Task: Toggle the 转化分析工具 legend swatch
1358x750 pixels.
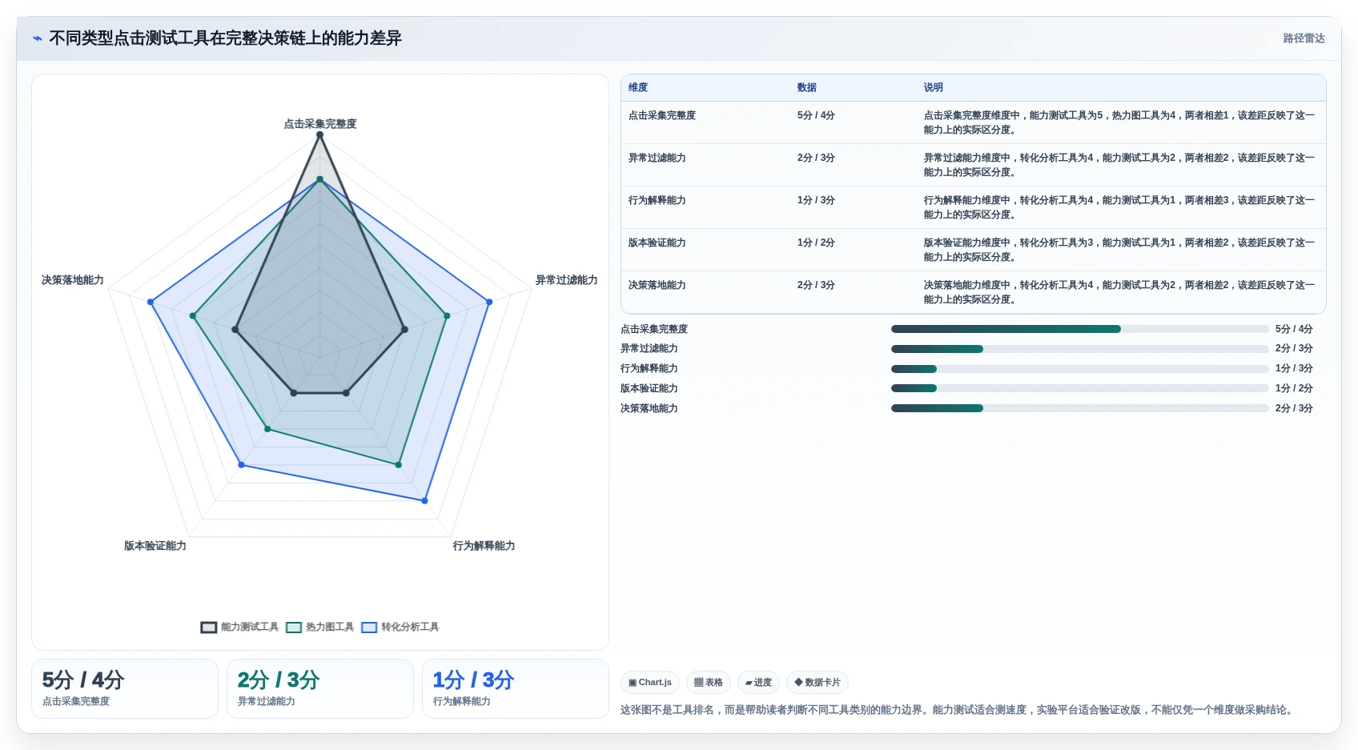Action: [x=369, y=627]
